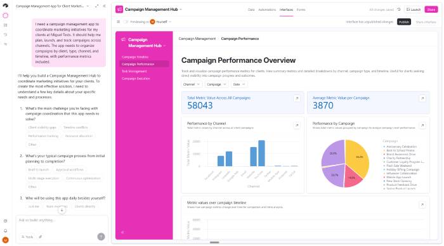Open the chat title dropdown
444x246 pixels.
(88, 6)
